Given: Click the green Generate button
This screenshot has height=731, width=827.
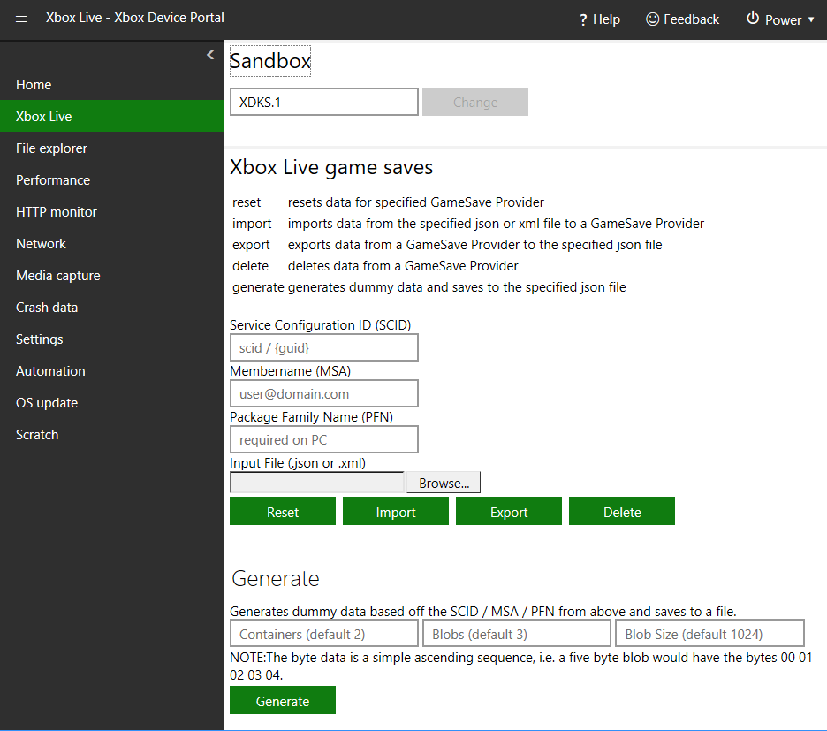Looking at the screenshot, I should 283,700.
